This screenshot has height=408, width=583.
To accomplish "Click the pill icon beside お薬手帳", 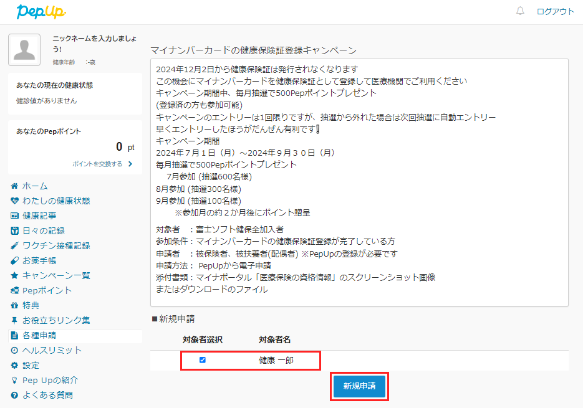I will pyautogui.click(x=14, y=260).
